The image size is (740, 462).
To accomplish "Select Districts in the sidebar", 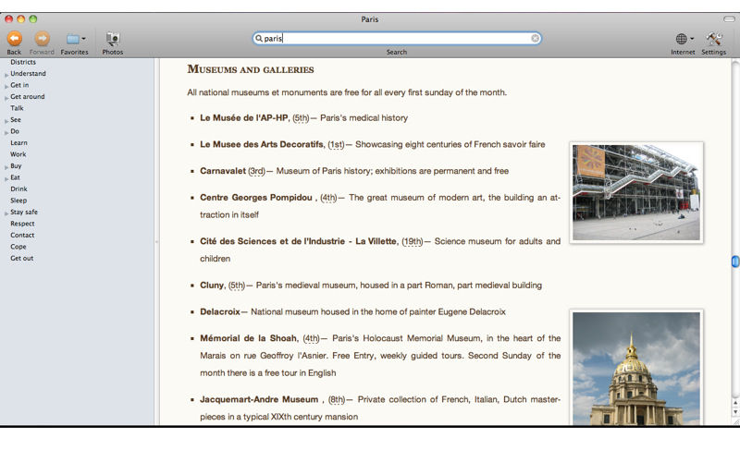I will click(x=22, y=62).
